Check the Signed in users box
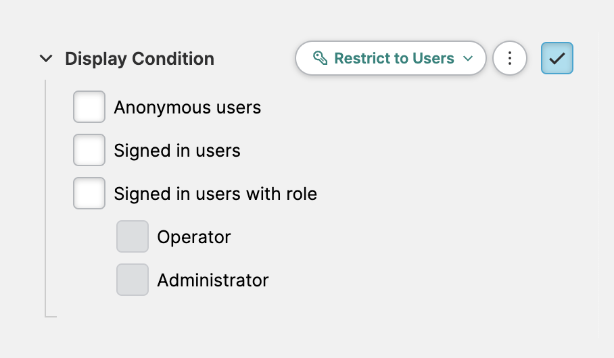Viewport: 614px width, 358px height. [89, 150]
